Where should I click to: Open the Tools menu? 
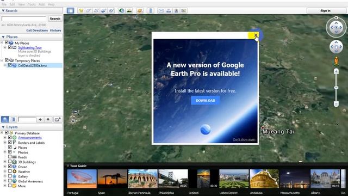click(32, 4)
